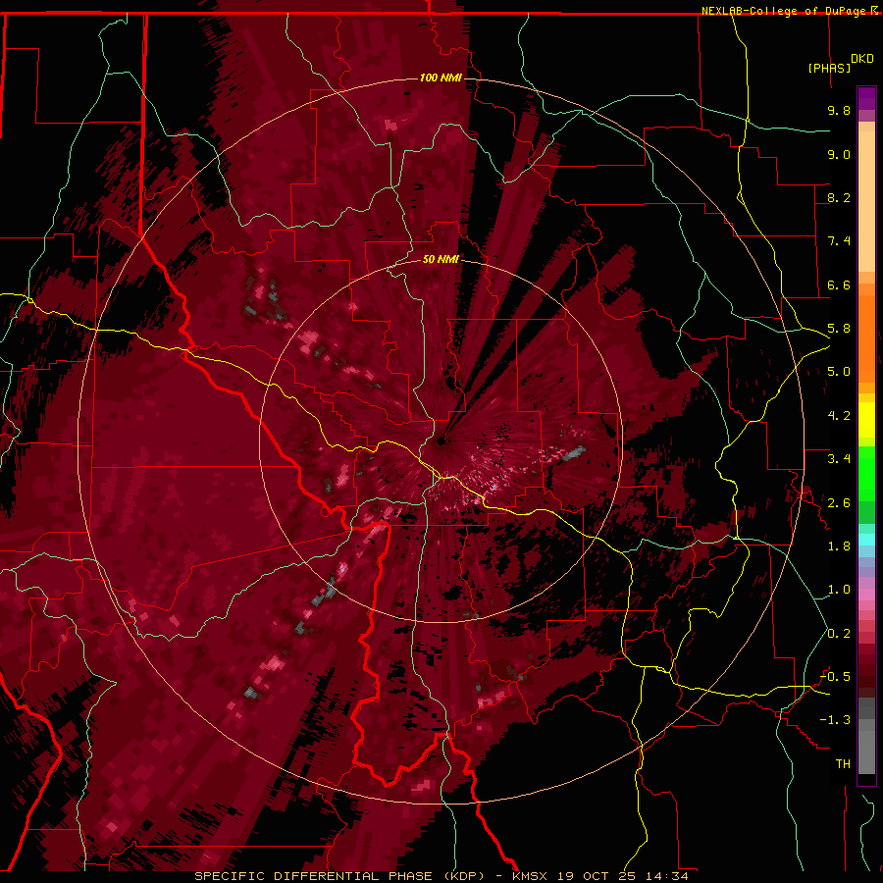Click the -0.5 value on color scale

(x=836, y=677)
